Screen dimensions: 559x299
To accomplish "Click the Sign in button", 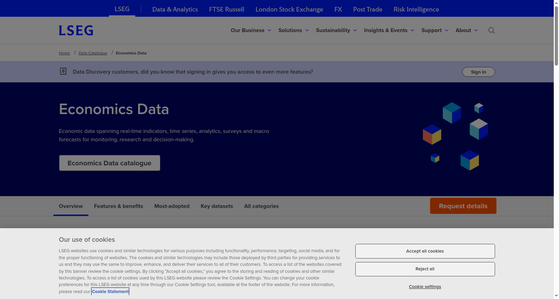I will coord(479,72).
